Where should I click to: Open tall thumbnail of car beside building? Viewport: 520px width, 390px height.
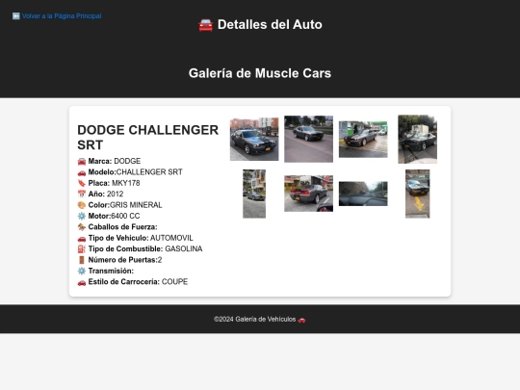(254, 194)
